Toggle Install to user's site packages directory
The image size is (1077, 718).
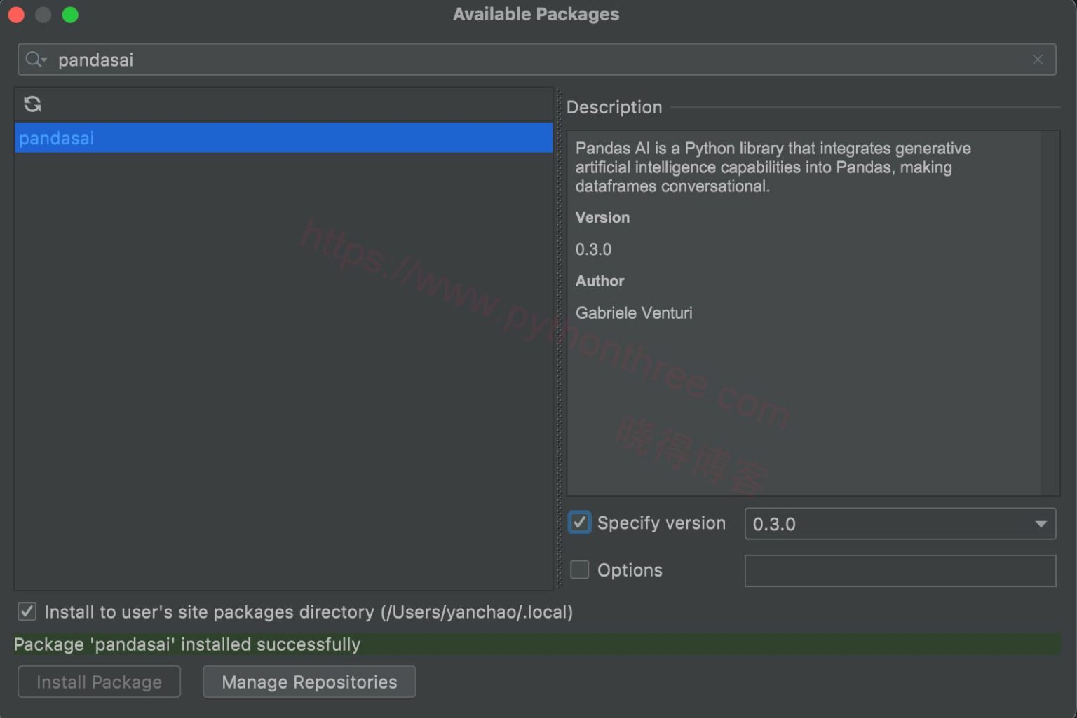27,612
